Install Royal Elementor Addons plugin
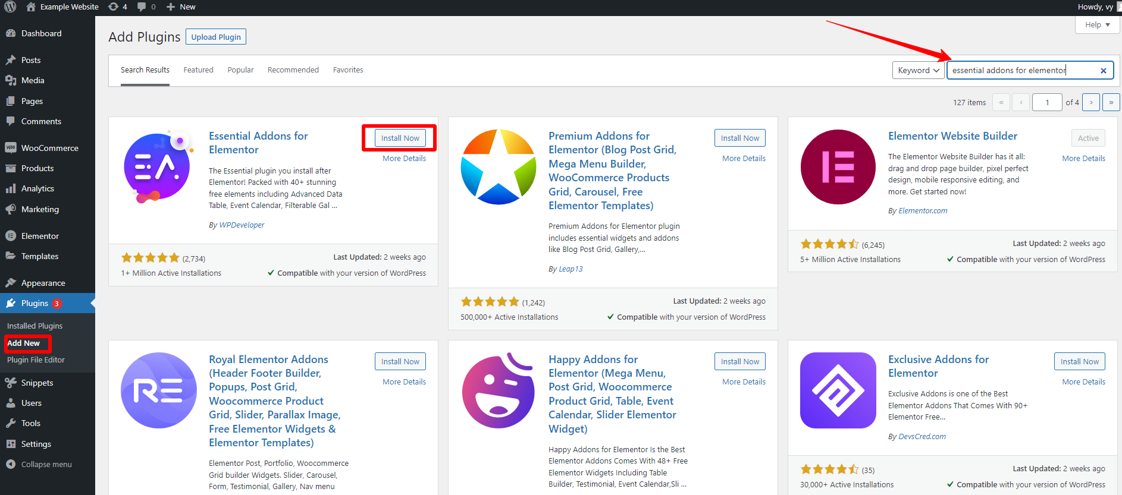Screen dimensions: 1122x495 pos(400,361)
